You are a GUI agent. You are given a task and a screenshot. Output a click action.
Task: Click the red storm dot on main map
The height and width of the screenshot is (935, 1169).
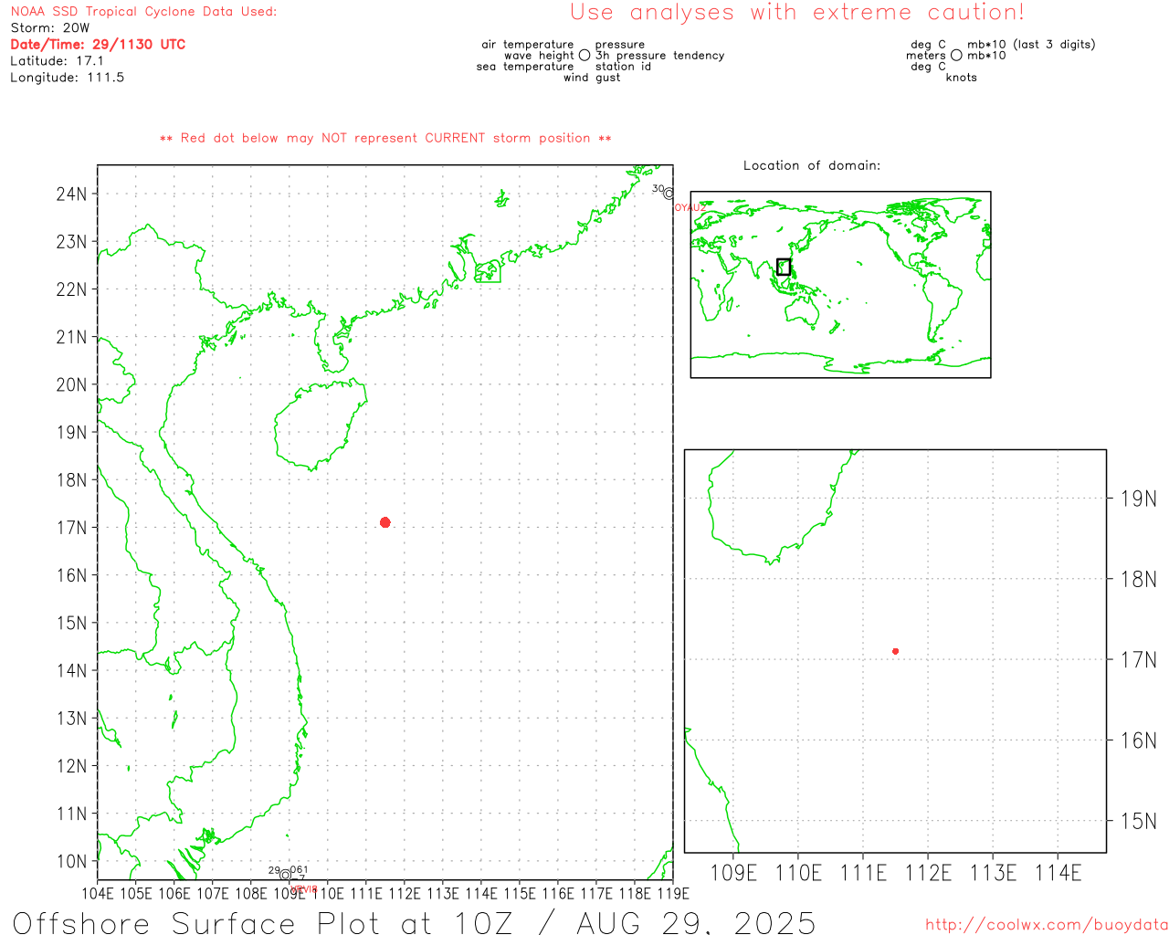click(x=384, y=522)
